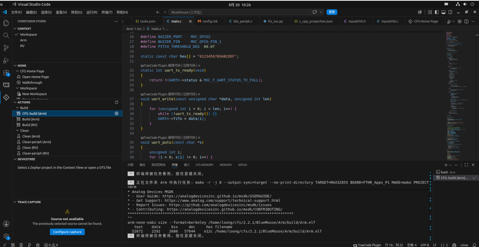Open the customize layout control
This screenshot has height=247, width=479.
click(430, 12)
